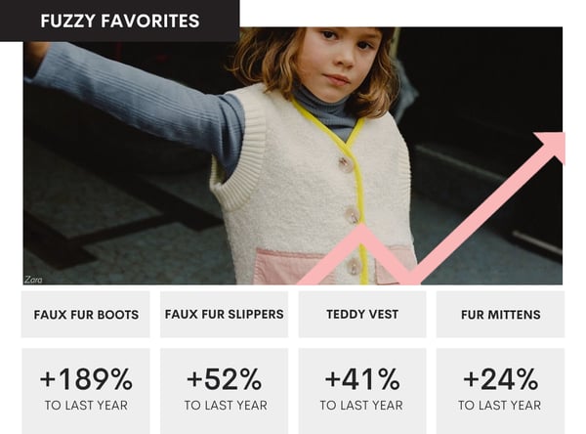Click the pink upward arrow head
The width and height of the screenshot is (586, 434).
click(552, 145)
